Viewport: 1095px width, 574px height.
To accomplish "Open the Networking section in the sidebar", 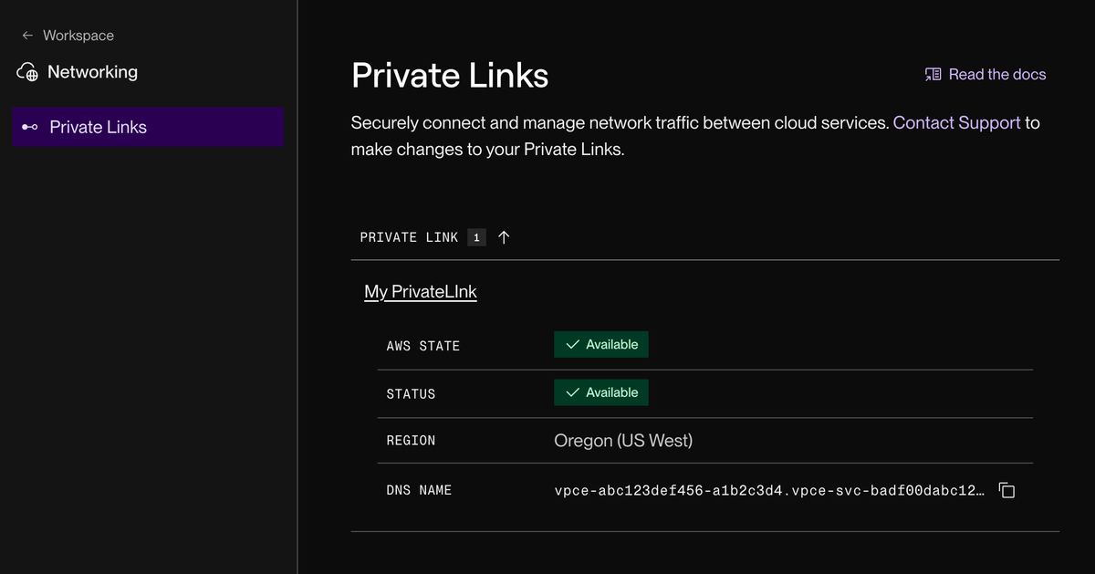I will [94, 72].
